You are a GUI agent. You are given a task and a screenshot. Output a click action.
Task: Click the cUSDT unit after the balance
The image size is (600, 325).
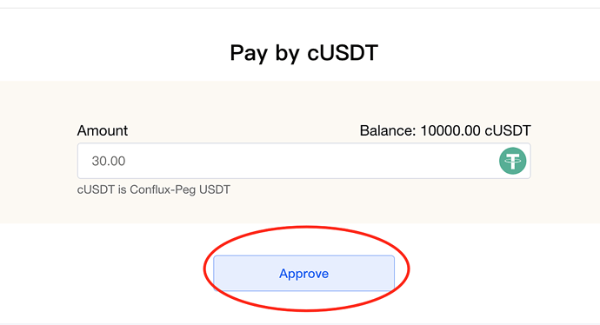[x=508, y=130]
